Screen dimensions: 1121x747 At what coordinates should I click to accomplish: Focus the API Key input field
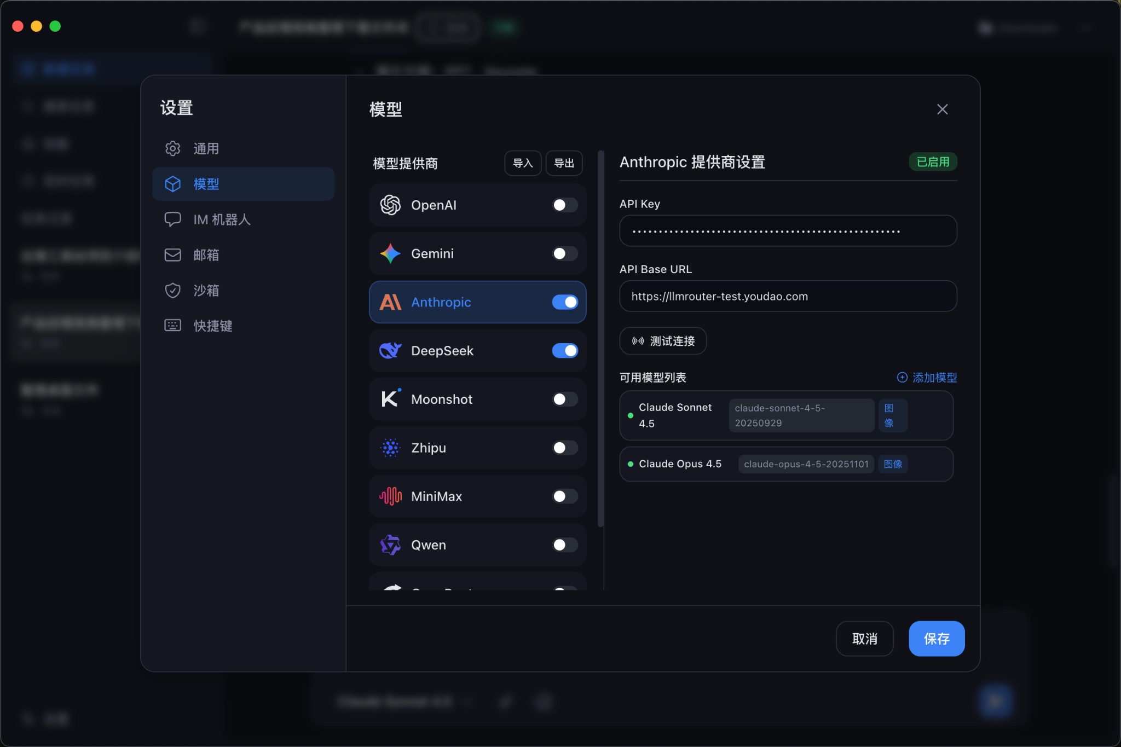pyautogui.click(x=788, y=231)
